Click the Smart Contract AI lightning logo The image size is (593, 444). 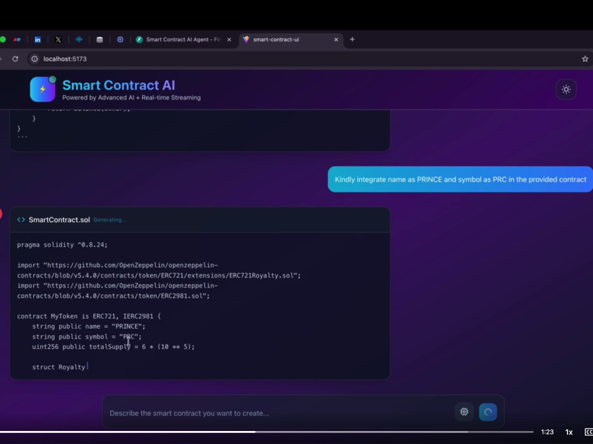pyautogui.click(x=42, y=89)
